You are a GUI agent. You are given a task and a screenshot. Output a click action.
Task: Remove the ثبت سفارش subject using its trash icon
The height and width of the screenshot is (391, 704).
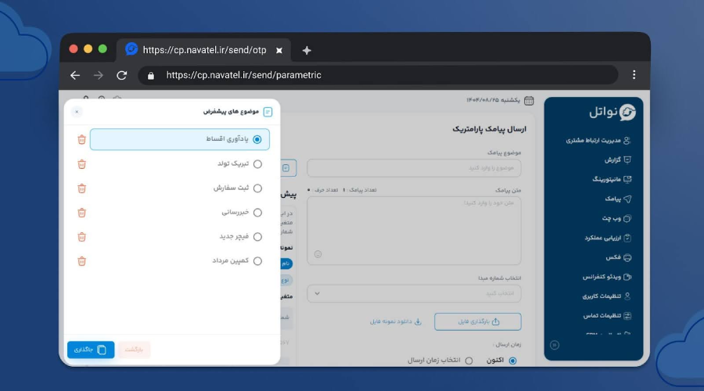click(x=81, y=188)
